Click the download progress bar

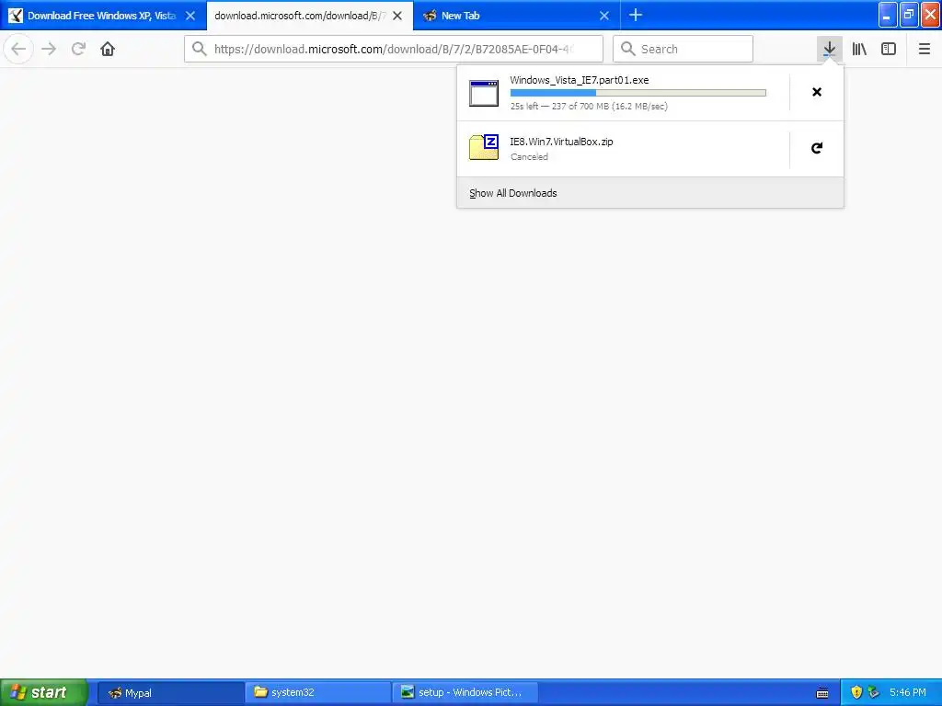[x=638, y=93]
